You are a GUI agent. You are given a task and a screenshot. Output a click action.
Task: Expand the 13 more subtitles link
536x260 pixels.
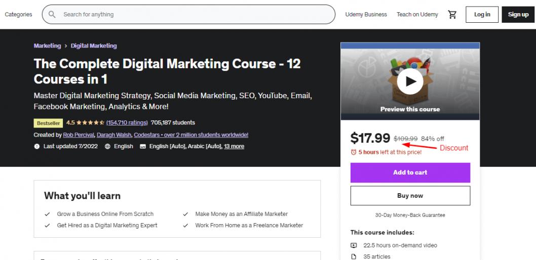pyautogui.click(x=234, y=146)
